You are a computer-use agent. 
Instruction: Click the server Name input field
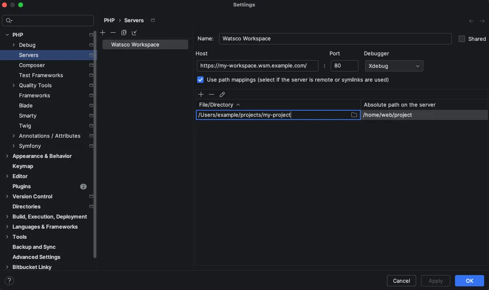tap(335, 39)
